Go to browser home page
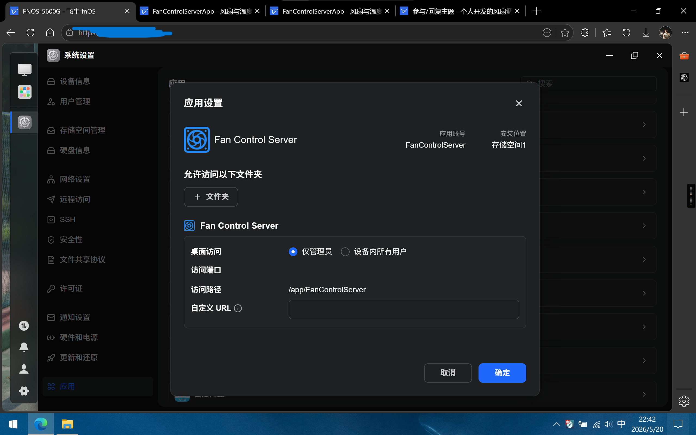 50,33
